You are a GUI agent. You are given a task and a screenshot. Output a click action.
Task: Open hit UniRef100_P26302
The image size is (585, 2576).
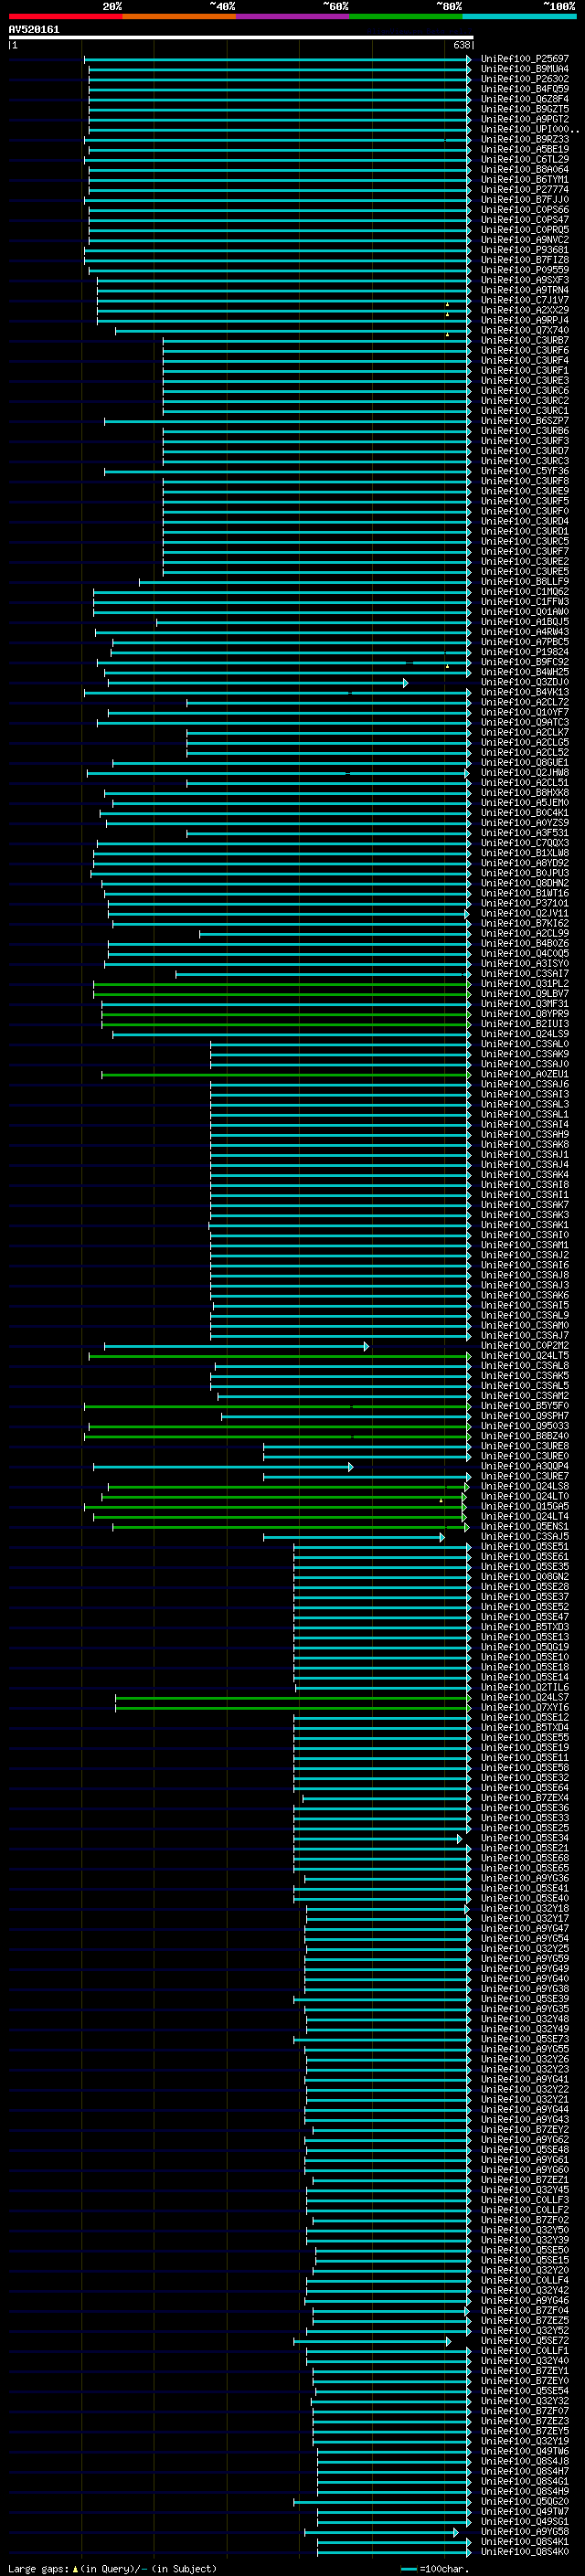[525, 79]
